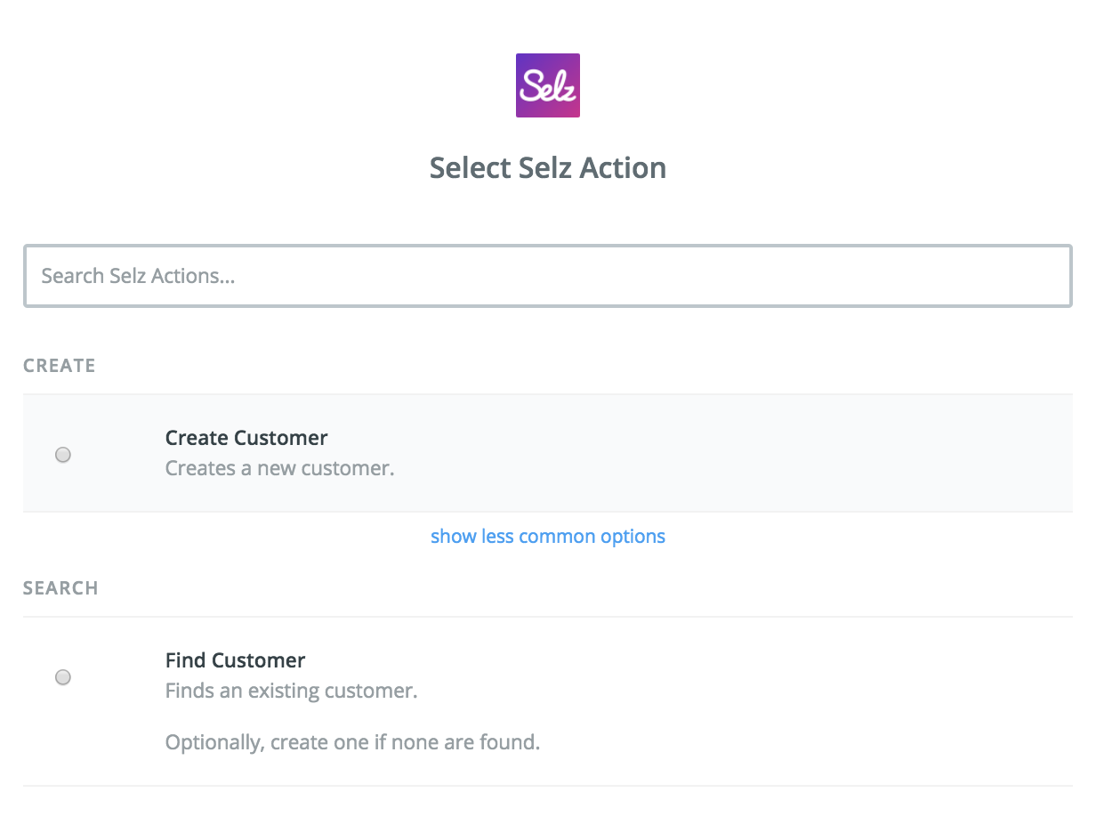Click the Create Customer title text
1096x817 pixels.
coord(246,438)
